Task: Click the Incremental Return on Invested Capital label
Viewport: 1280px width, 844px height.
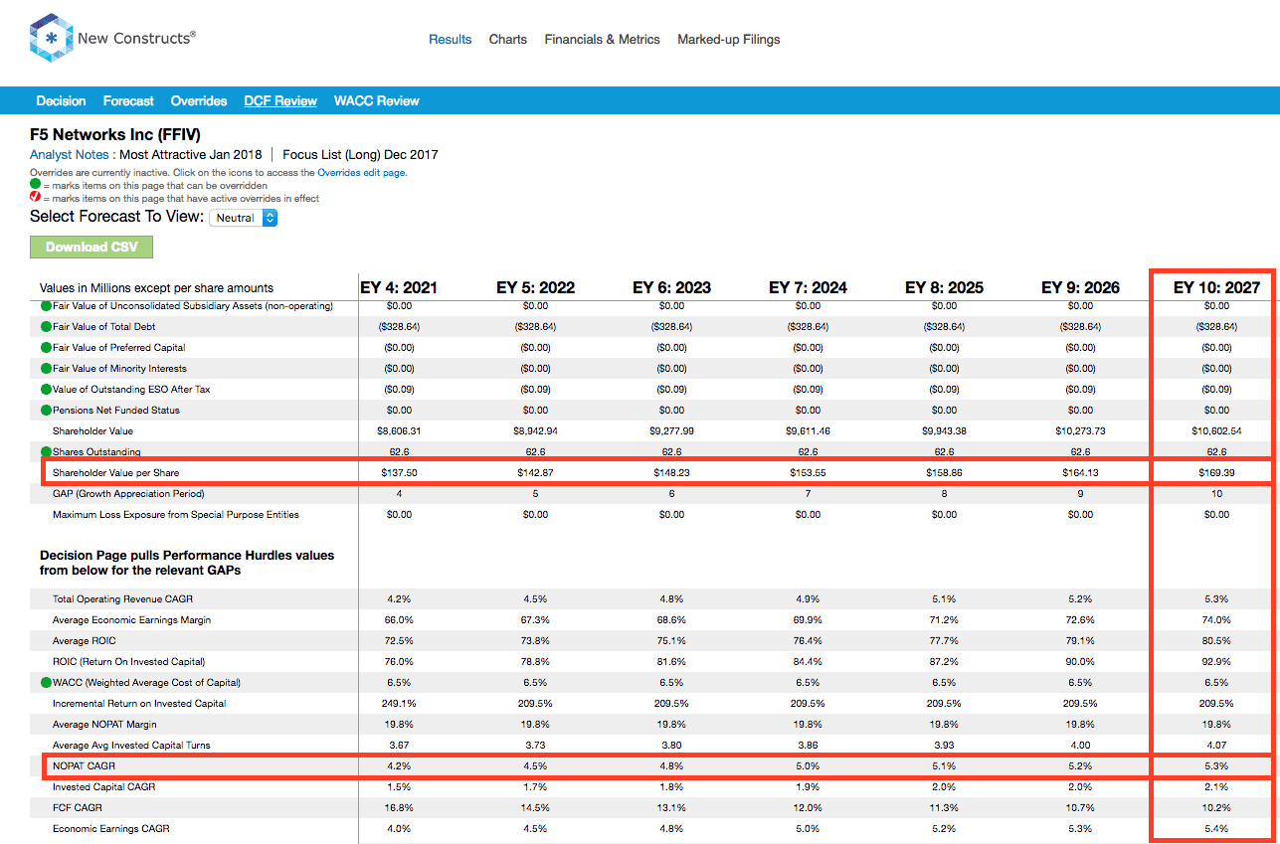Action: 139,703
